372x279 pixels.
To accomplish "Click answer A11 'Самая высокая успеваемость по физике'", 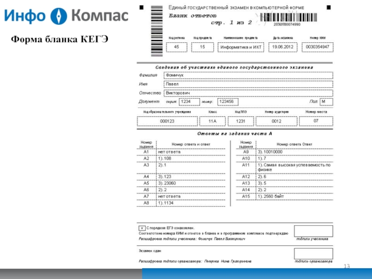I will tap(294, 167).
